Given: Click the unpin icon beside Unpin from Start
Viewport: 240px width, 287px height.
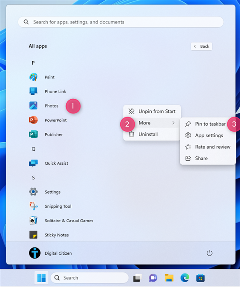Looking at the screenshot, I should coord(131,111).
